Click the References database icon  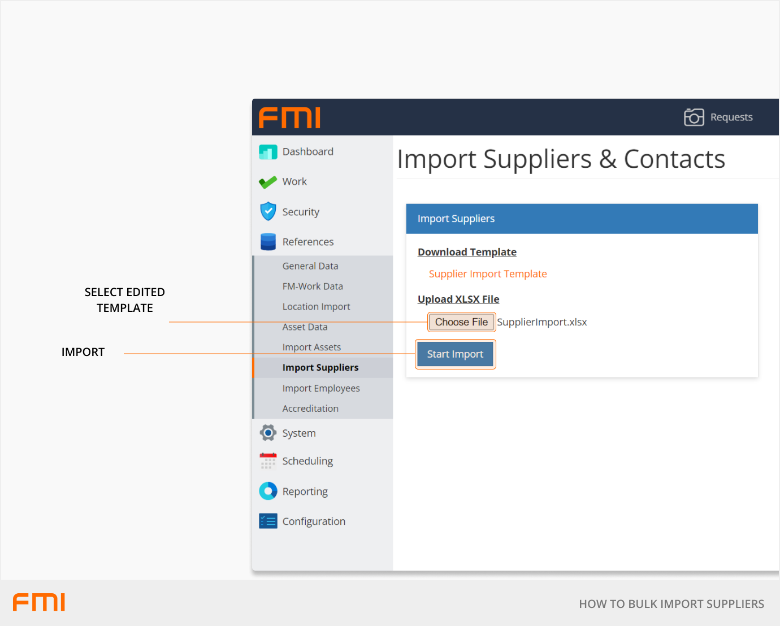(x=268, y=242)
